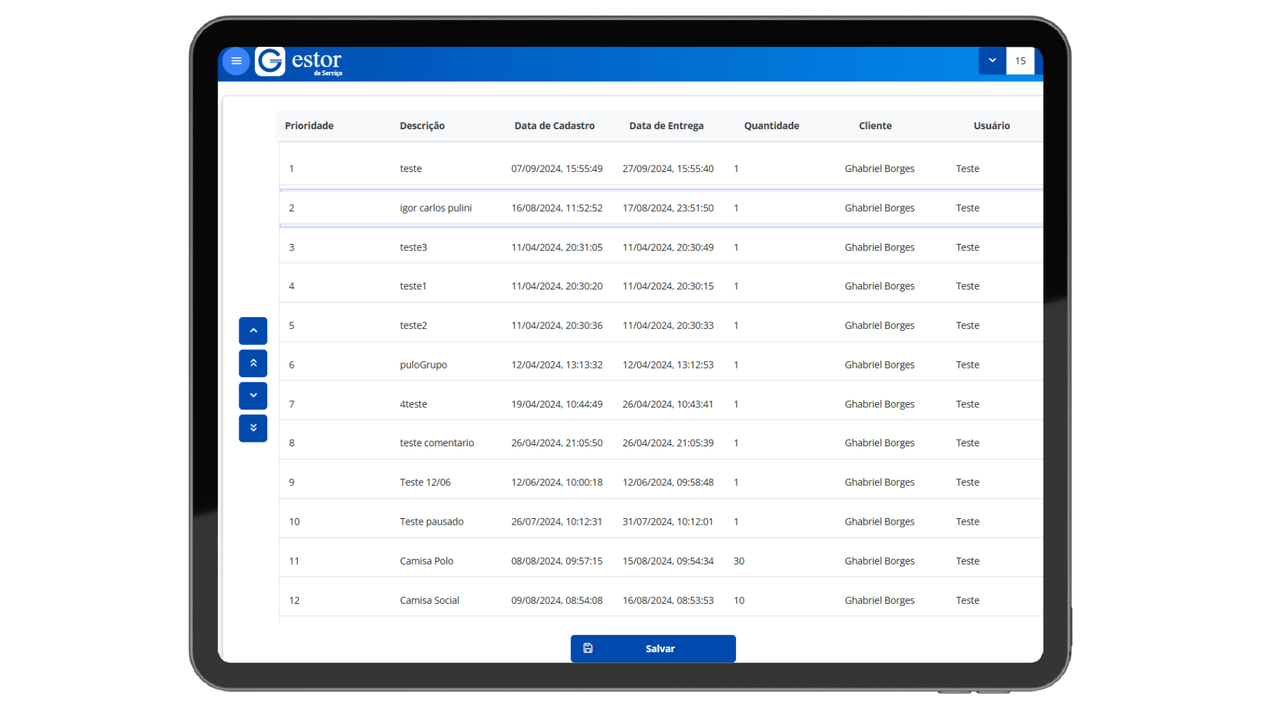This screenshot has width=1265, height=712.
Task: Move selected row to the bottom
Action: [x=253, y=428]
